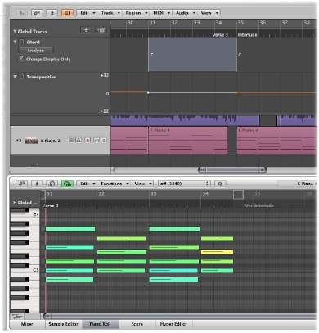The width and height of the screenshot is (319, 333).
Task: Click the Q quantize button in Piano Roll
Action: [x=220, y=184]
